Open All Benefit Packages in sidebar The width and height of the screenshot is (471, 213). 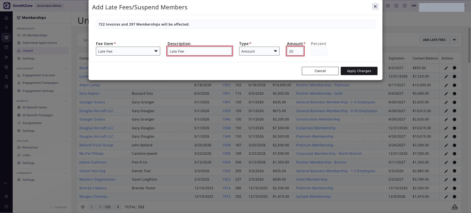(x=38, y=115)
